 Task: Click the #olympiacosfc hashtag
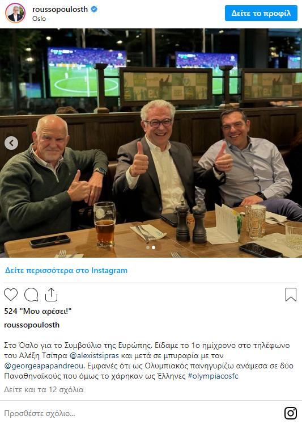[x=213, y=376]
